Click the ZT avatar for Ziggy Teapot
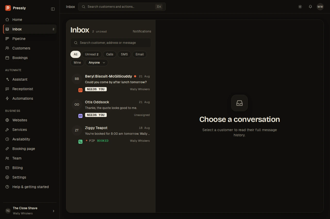This screenshot has width=330, height=219. click(x=77, y=130)
